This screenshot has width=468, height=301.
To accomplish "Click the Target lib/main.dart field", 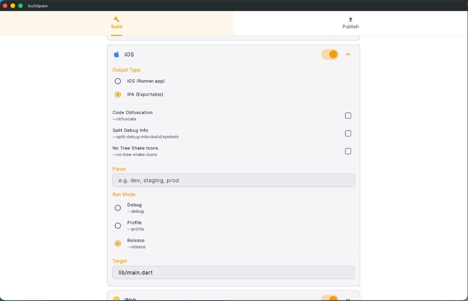I will pyautogui.click(x=233, y=272).
